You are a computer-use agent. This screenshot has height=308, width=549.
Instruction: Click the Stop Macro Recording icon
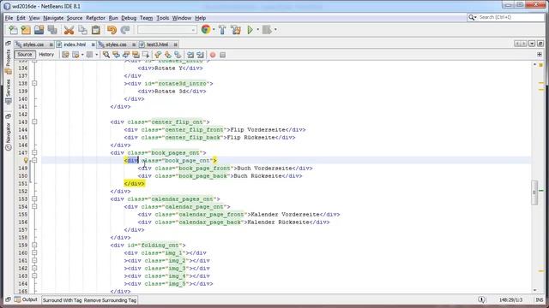point(222,55)
